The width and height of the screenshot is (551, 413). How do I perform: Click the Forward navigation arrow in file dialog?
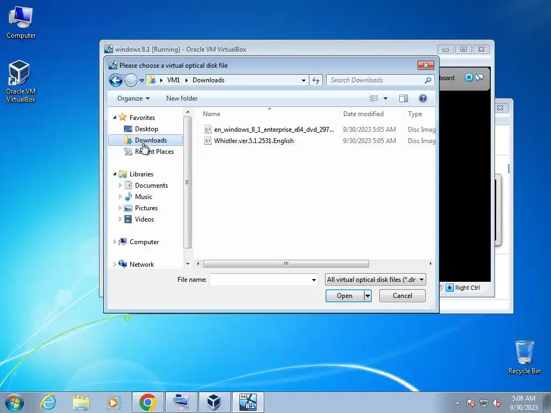[131, 80]
